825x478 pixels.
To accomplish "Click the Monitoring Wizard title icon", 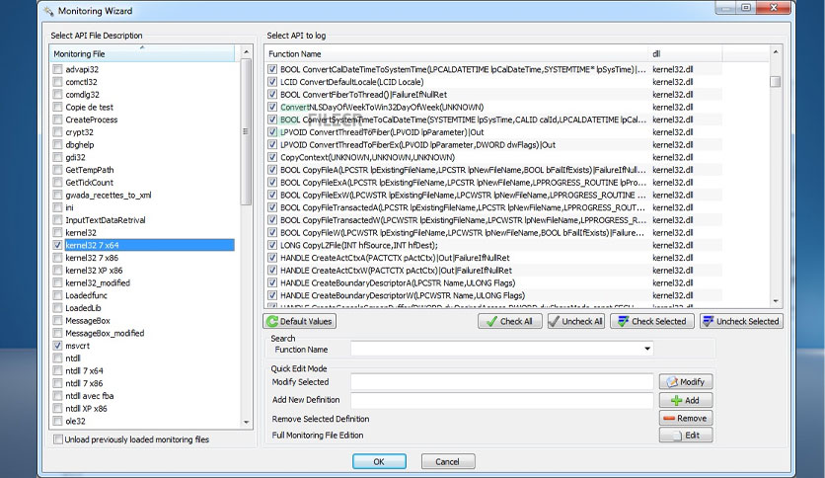I will coord(49,11).
